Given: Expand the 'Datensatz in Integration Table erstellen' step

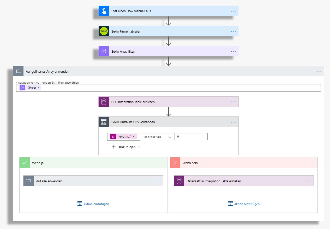Looking at the screenshot, I should pyautogui.click(x=244, y=181).
